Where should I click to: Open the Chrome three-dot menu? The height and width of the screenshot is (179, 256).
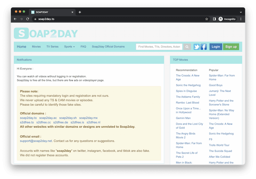(x=241, y=19)
